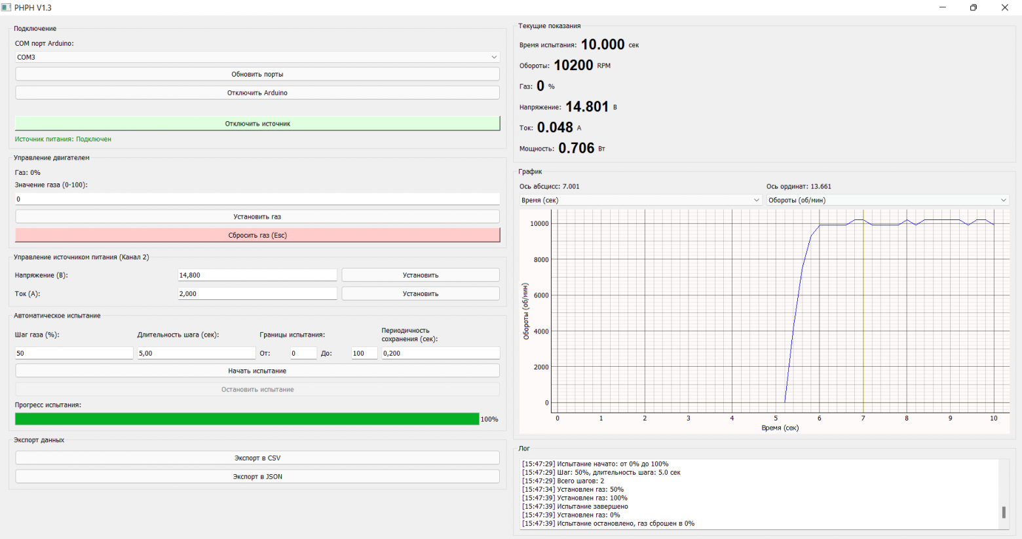This screenshot has height=539, width=1022.
Task: Open the ordinate axis dropdown Обороты (об/мин)
Action: point(888,200)
